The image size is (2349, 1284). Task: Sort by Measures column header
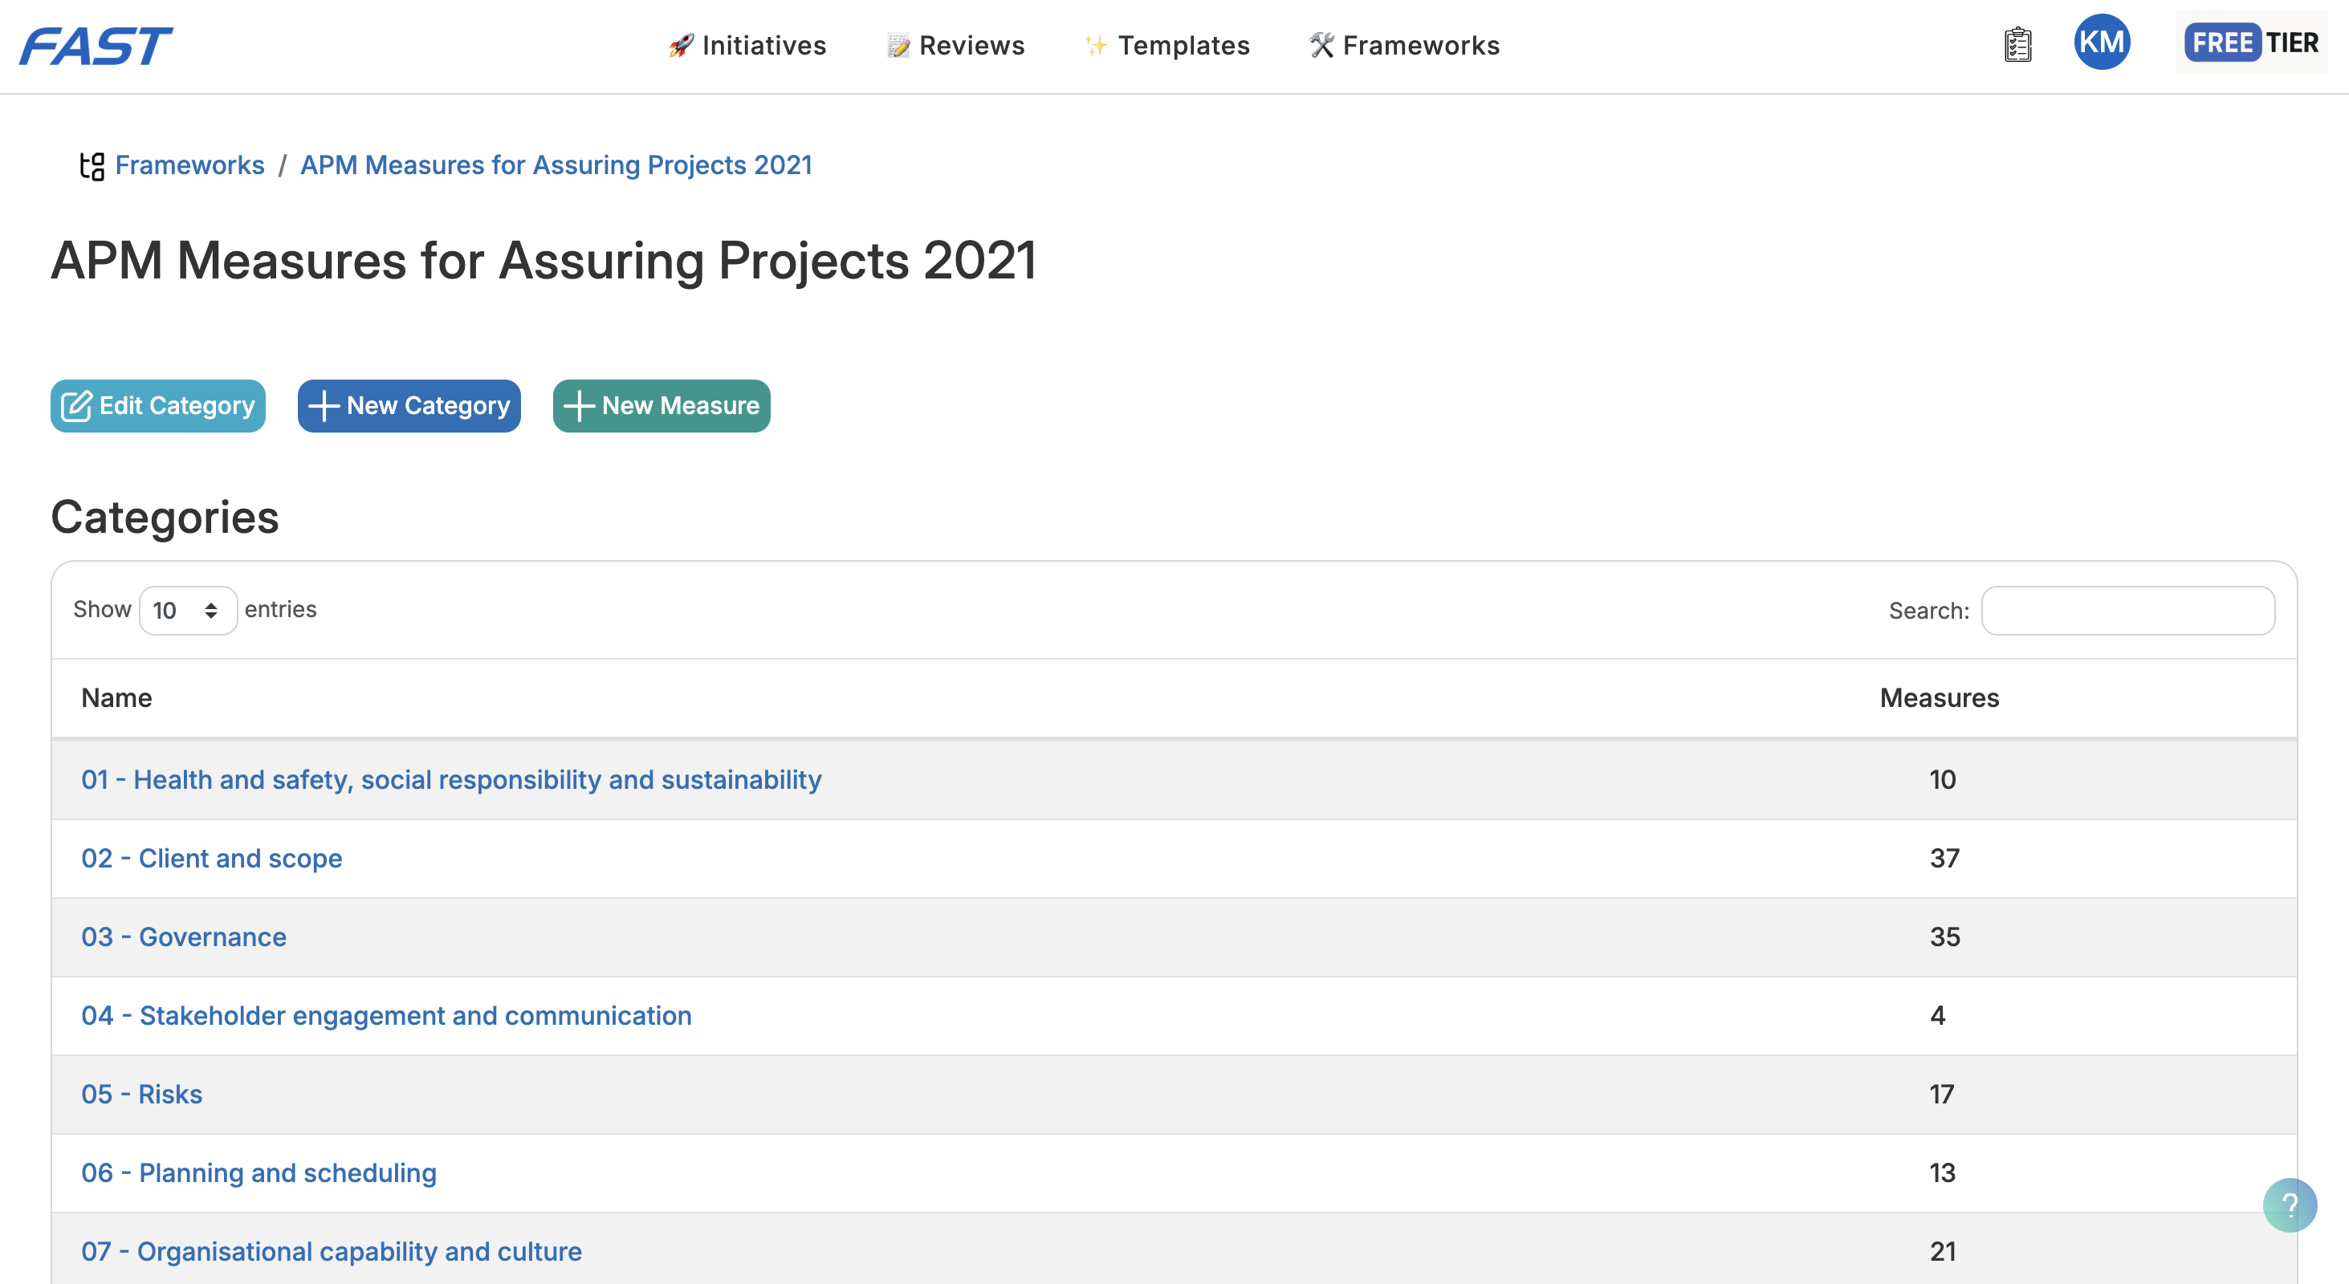pos(1939,698)
